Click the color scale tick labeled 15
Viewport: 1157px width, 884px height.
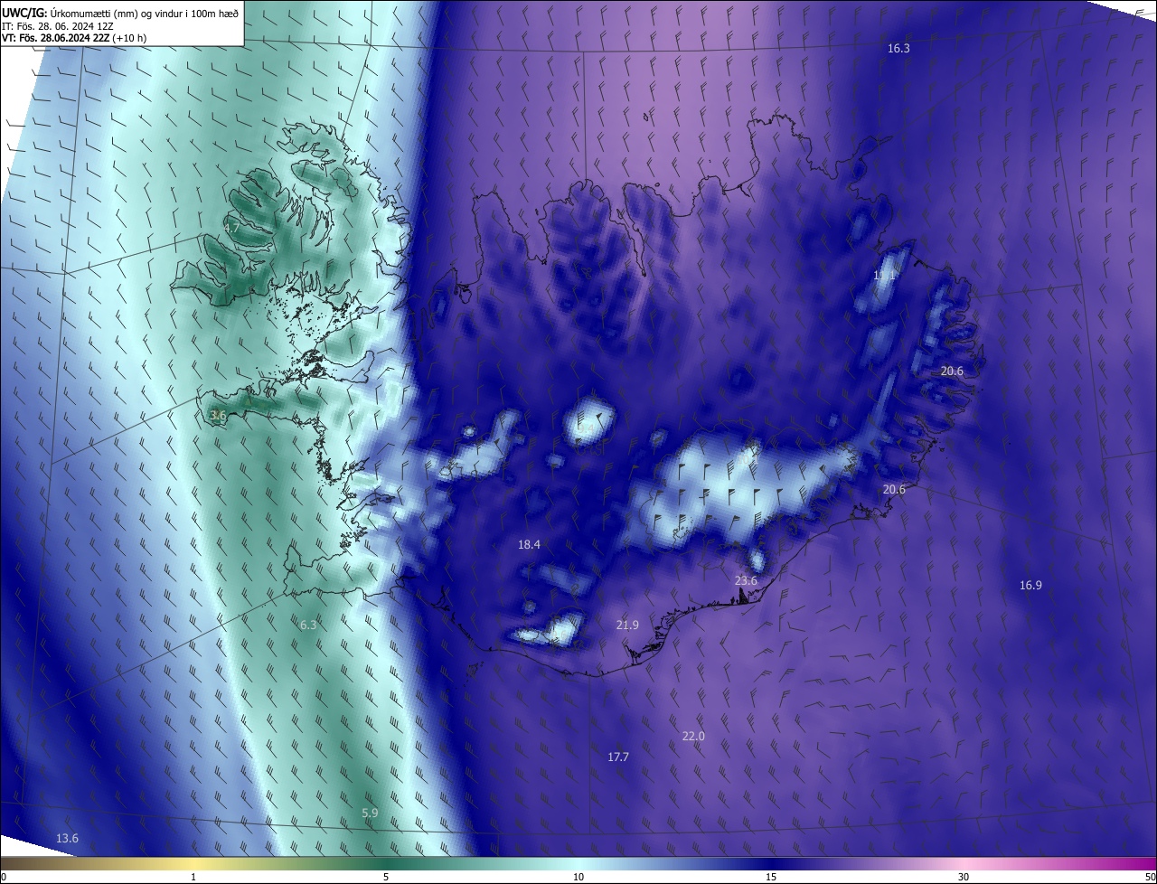pos(771,878)
